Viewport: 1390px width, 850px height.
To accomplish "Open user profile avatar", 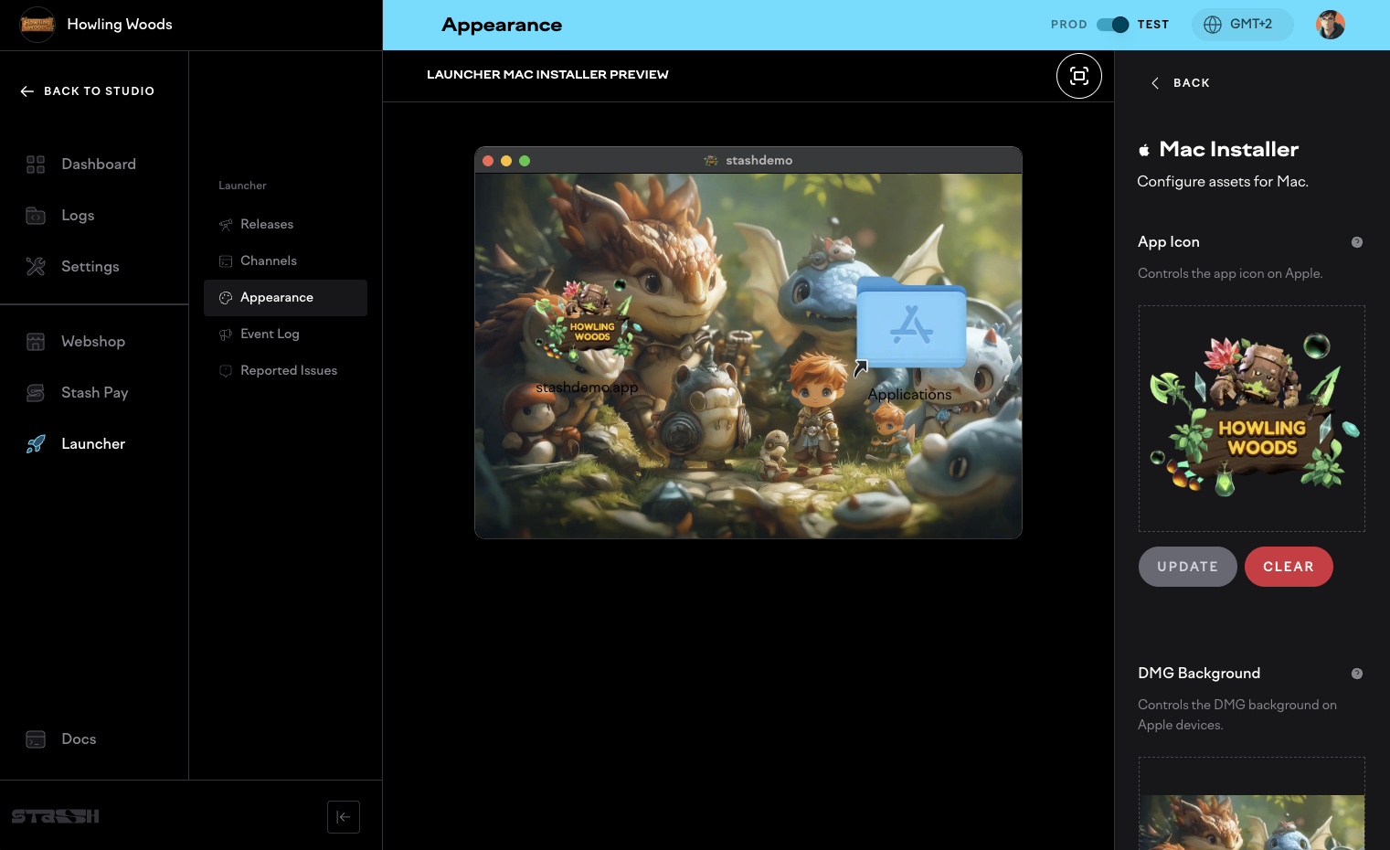I will [1331, 25].
